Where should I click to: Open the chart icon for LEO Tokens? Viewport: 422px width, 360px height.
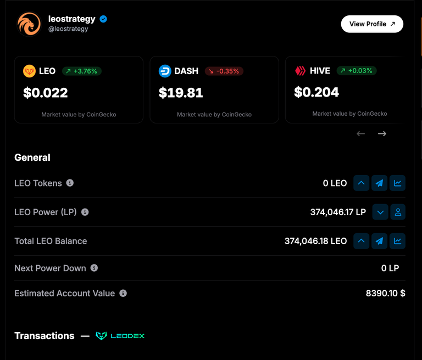pyautogui.click(x=397, y=183)
